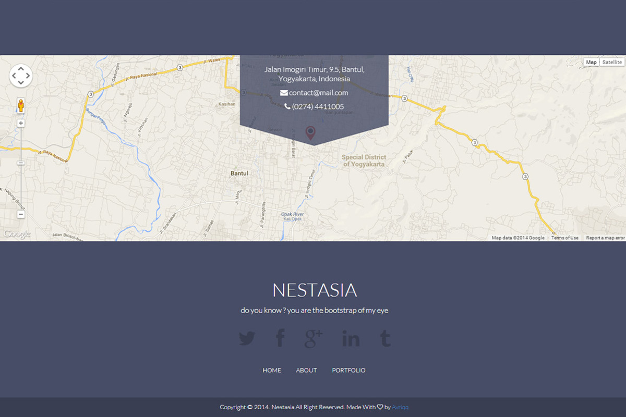Click contact@mail.com email address
626x417 pixels.
(319, 93)
